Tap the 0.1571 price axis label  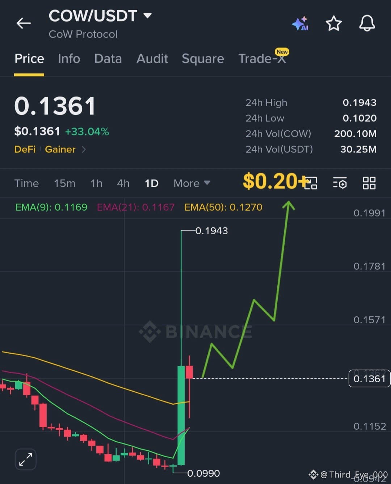(x=369, y=320)
